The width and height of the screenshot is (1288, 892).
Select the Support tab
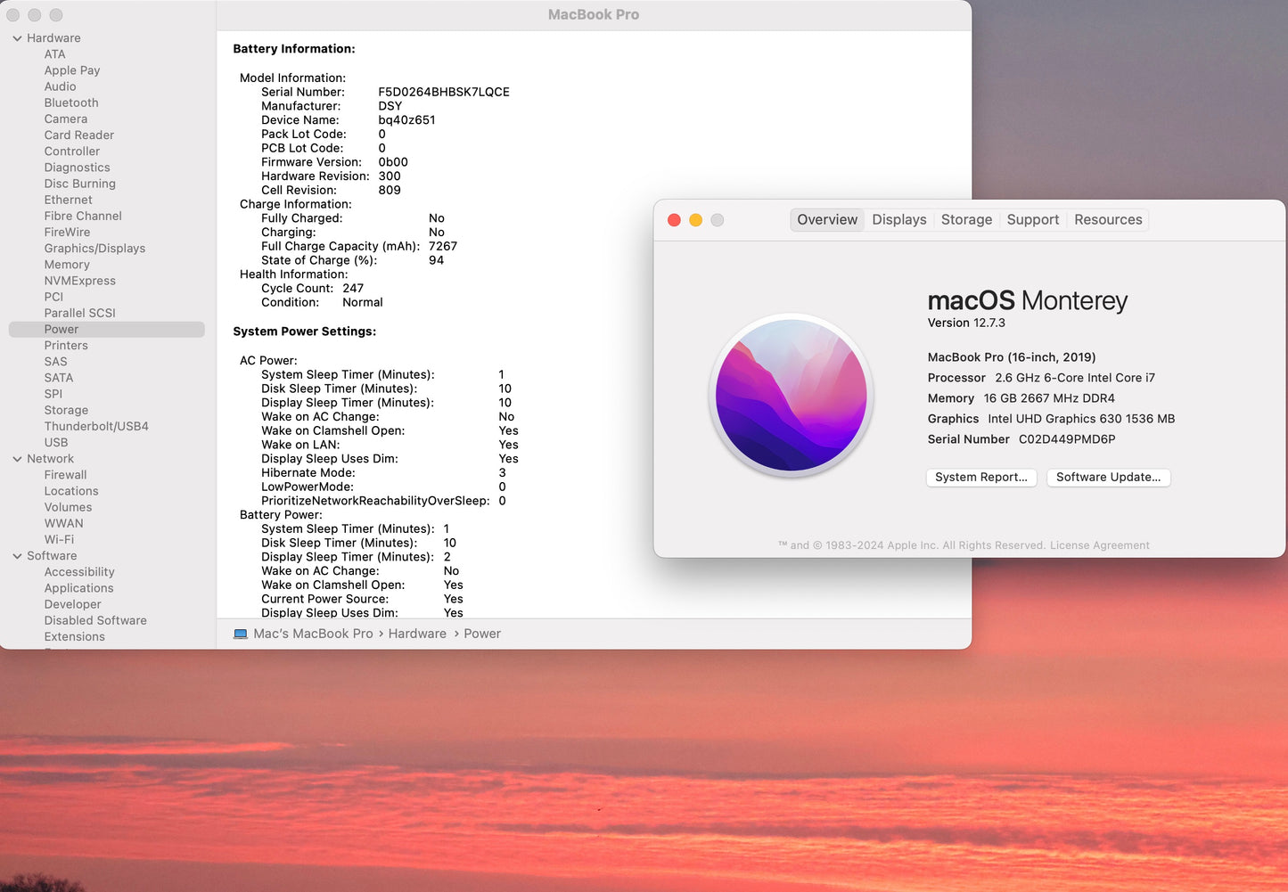tap(1032, 220)
